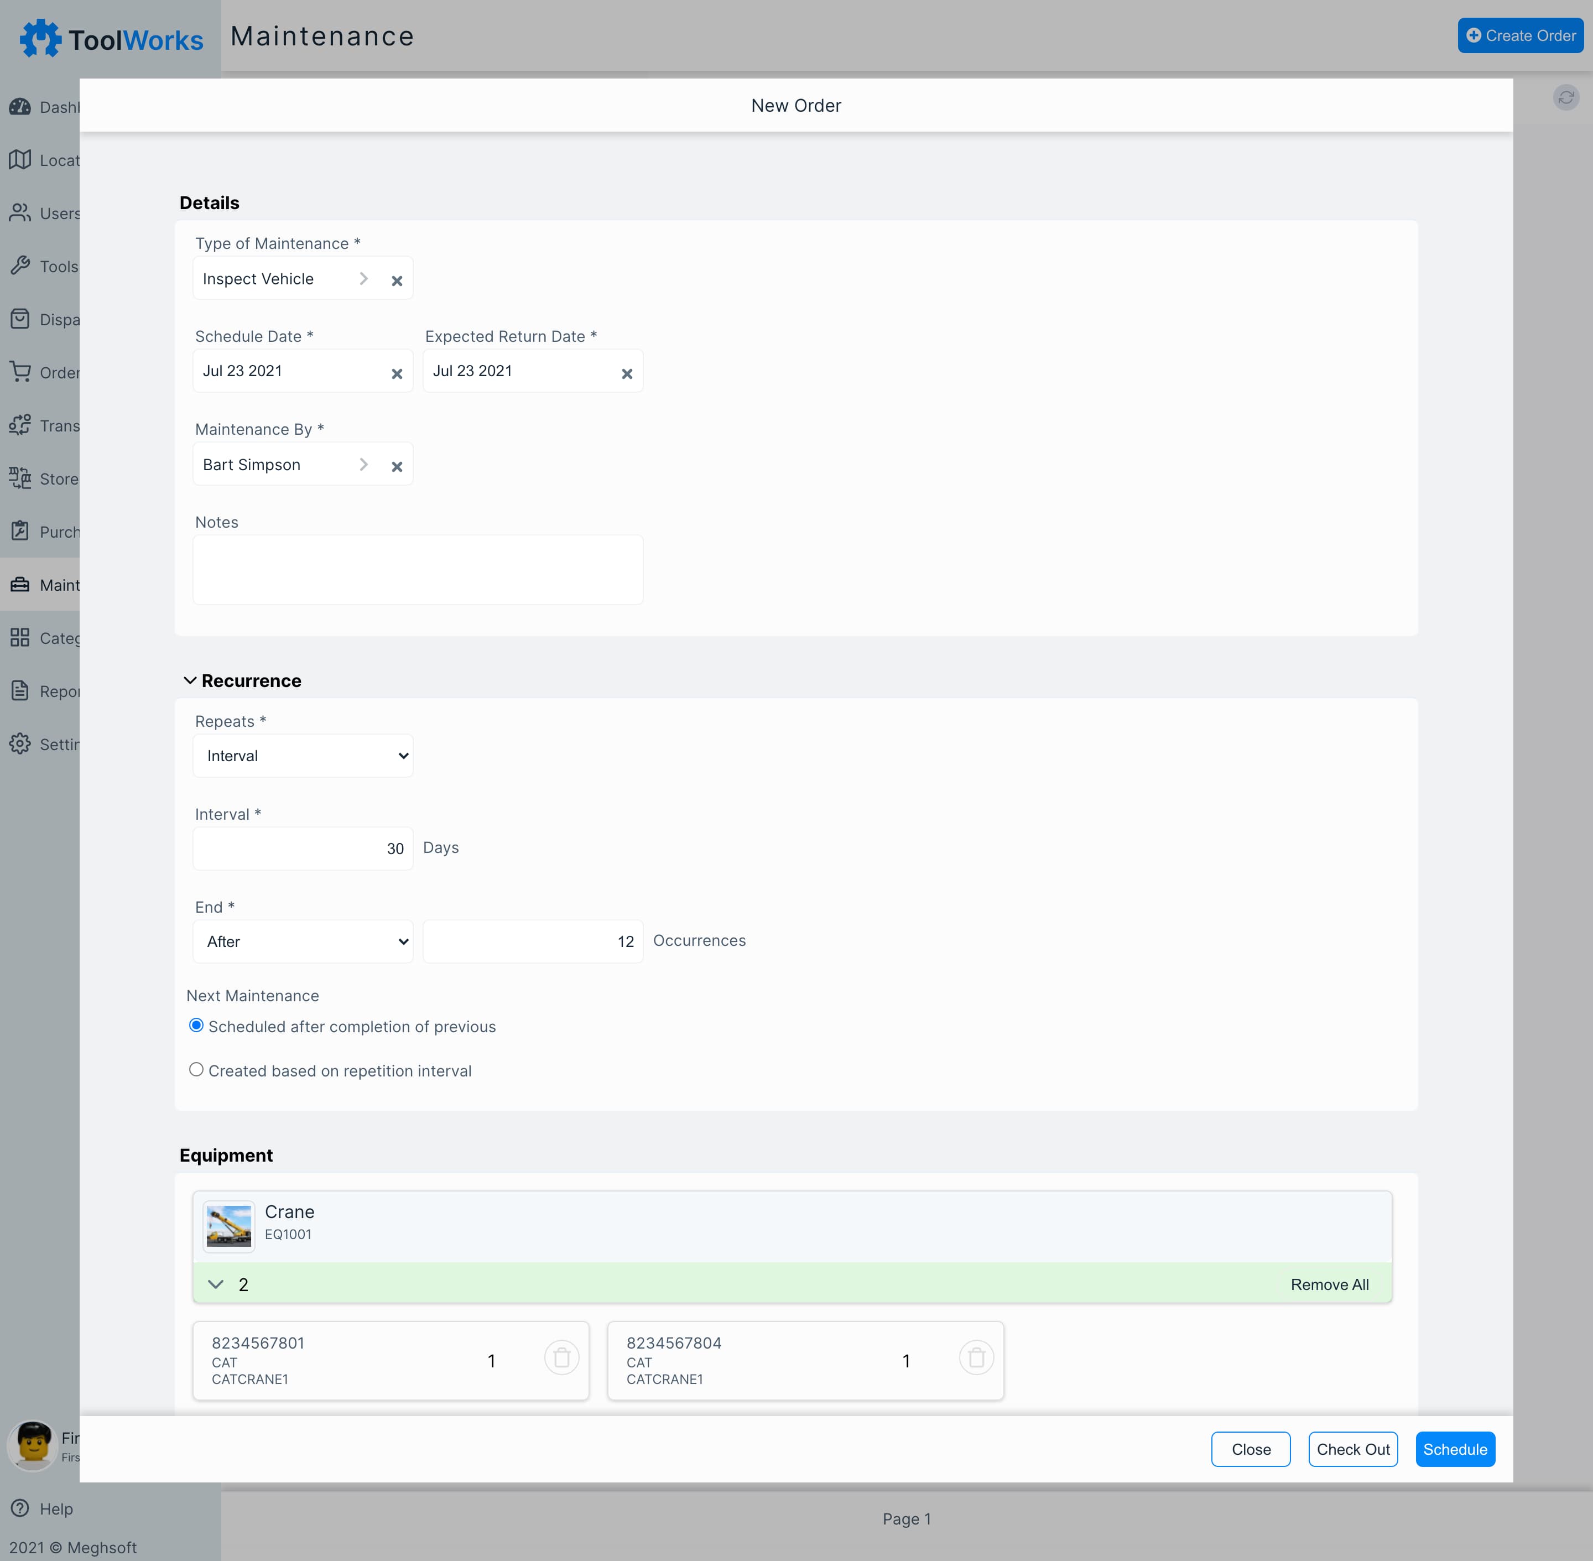Click the ToolWorks gear/settings icon
This screenshot has width=1593, height=1561.
click(x=39, y=36)
